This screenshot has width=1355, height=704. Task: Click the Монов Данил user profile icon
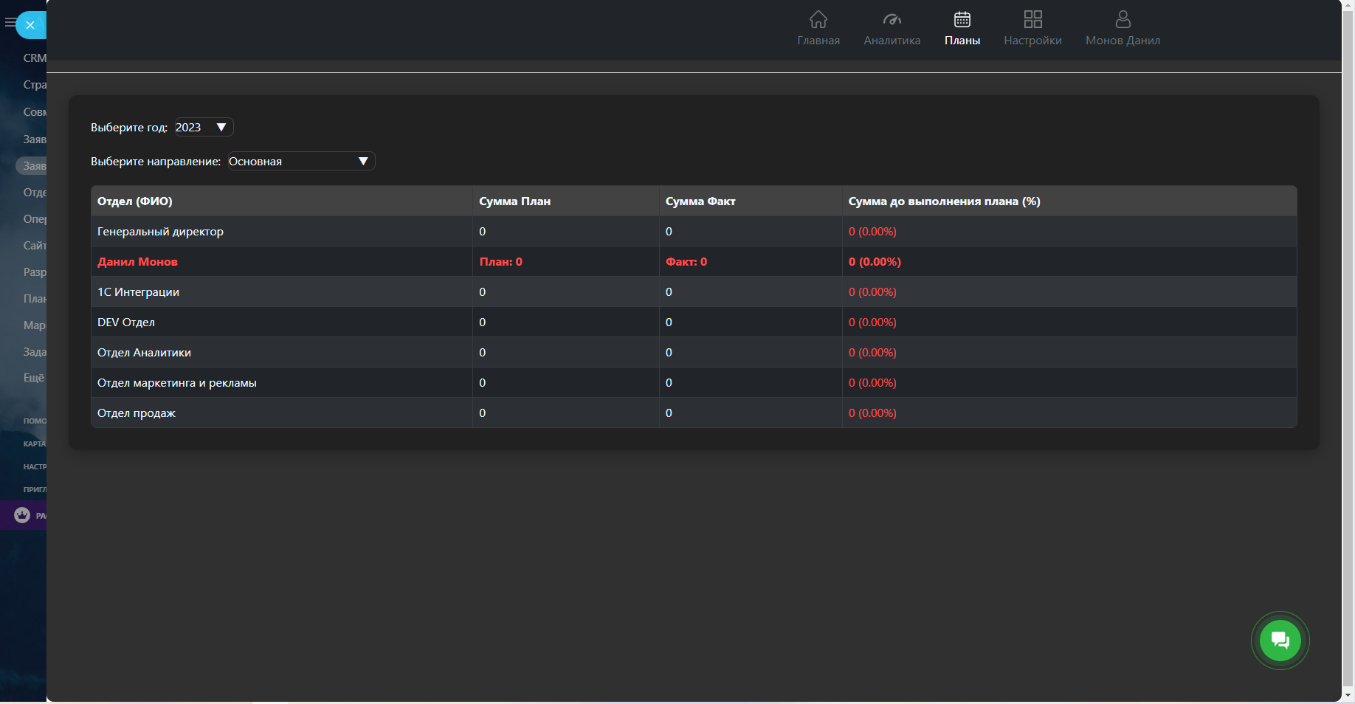(1123, 19)
